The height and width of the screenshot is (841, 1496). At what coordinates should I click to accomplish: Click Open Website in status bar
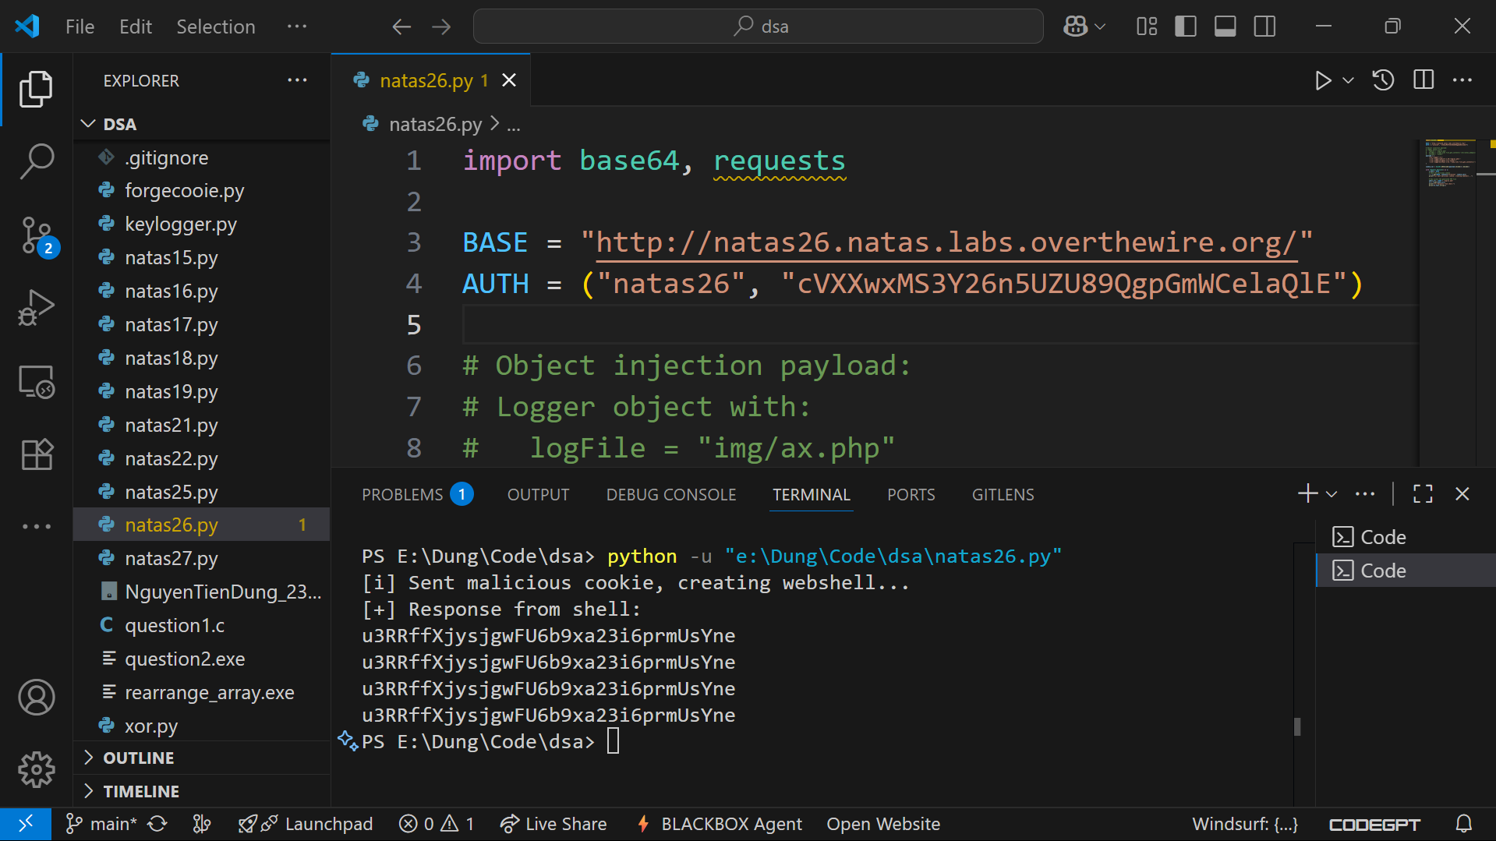click(x=882, y=824)
